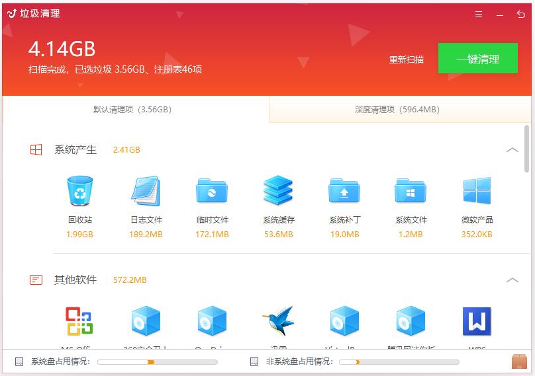Open the temporary files (临时文件) icon
The height and width of the screenshot is (376, 535).
pyautogui.click(x=212, y=191)
